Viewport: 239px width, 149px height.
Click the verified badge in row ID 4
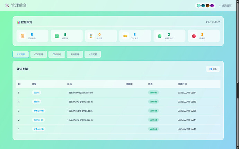pyautogui.click(x=153, y=102)
